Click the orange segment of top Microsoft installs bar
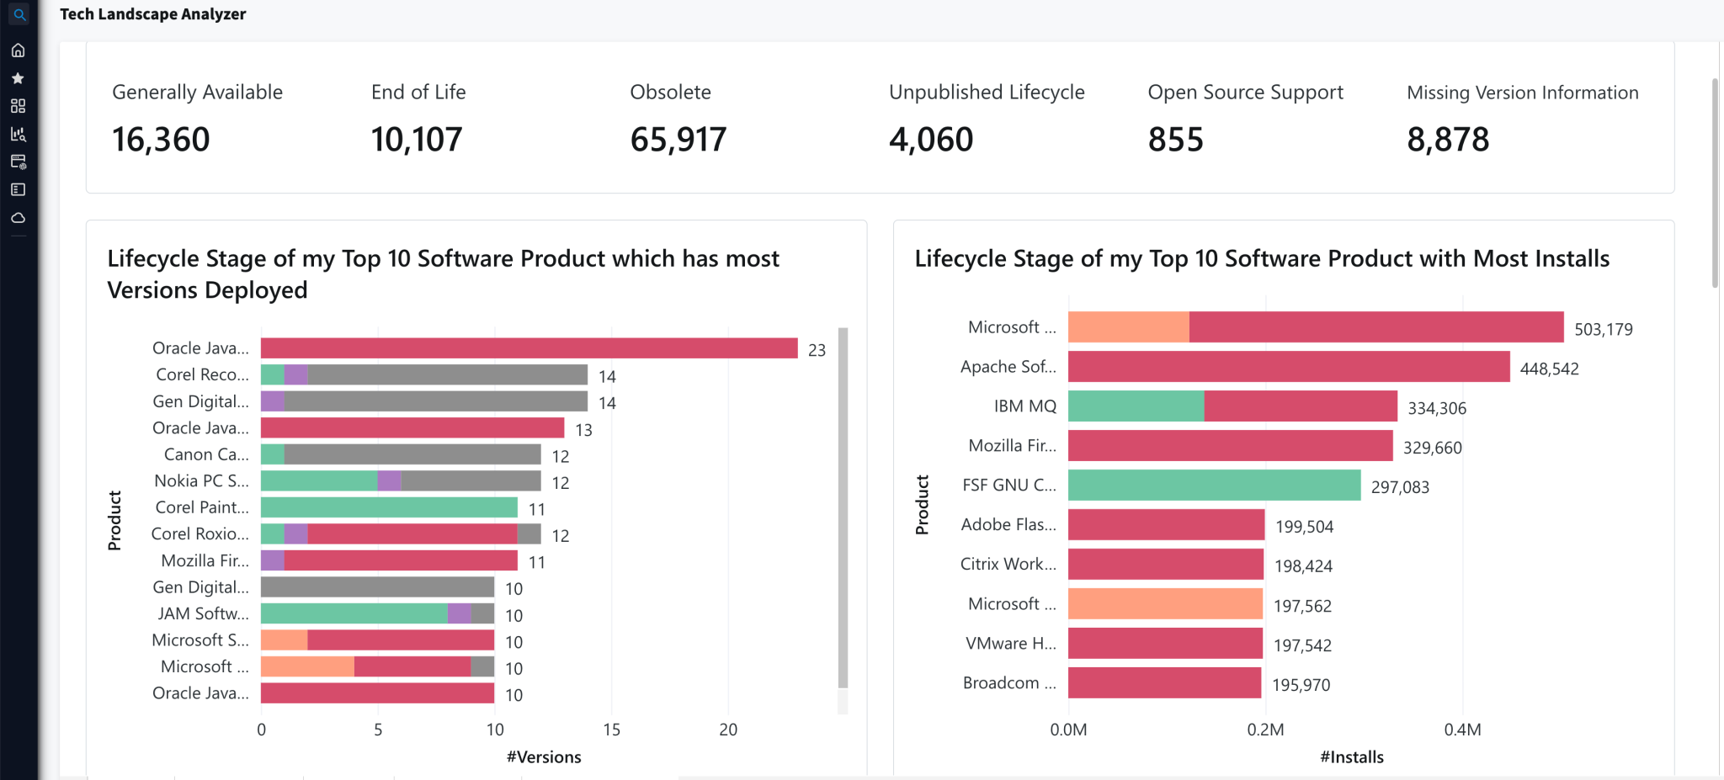Screen dimensions: 1724x780 tap(1128, 327)
